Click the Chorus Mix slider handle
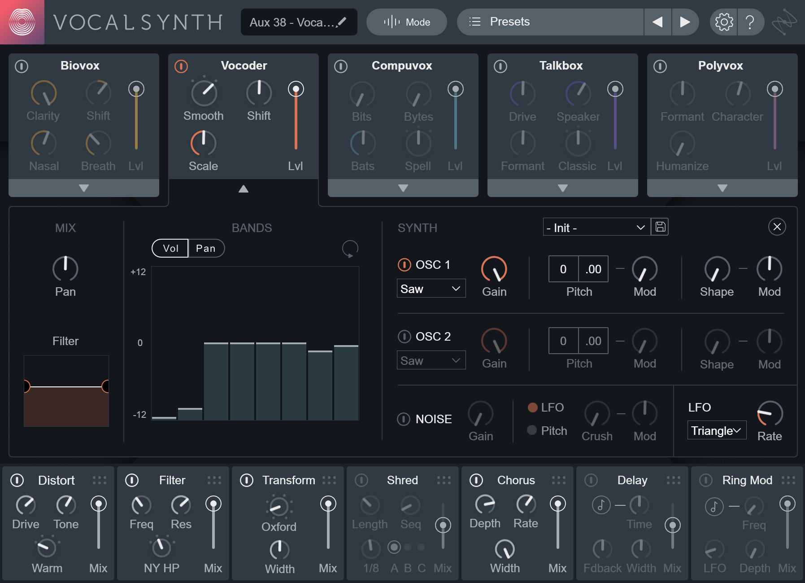This screenshot has width=805, height=583. (558, 504)
